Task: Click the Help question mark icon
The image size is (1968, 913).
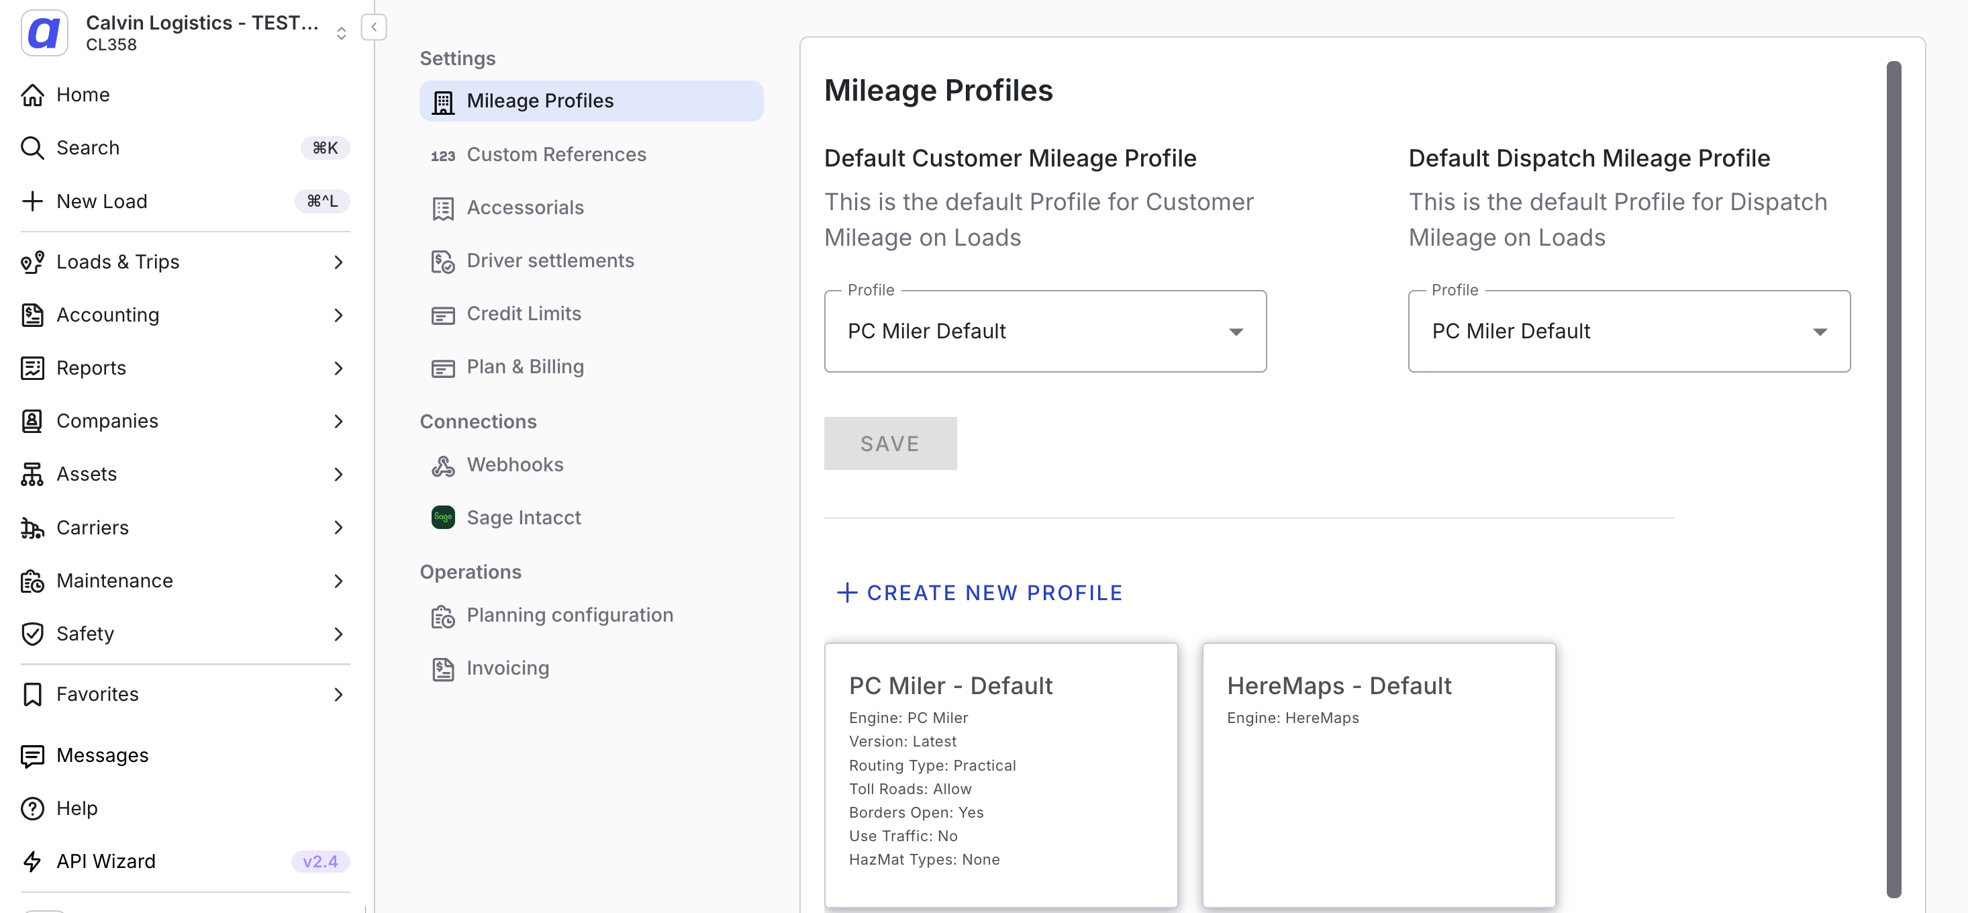Action: click(x=32, y=808)
